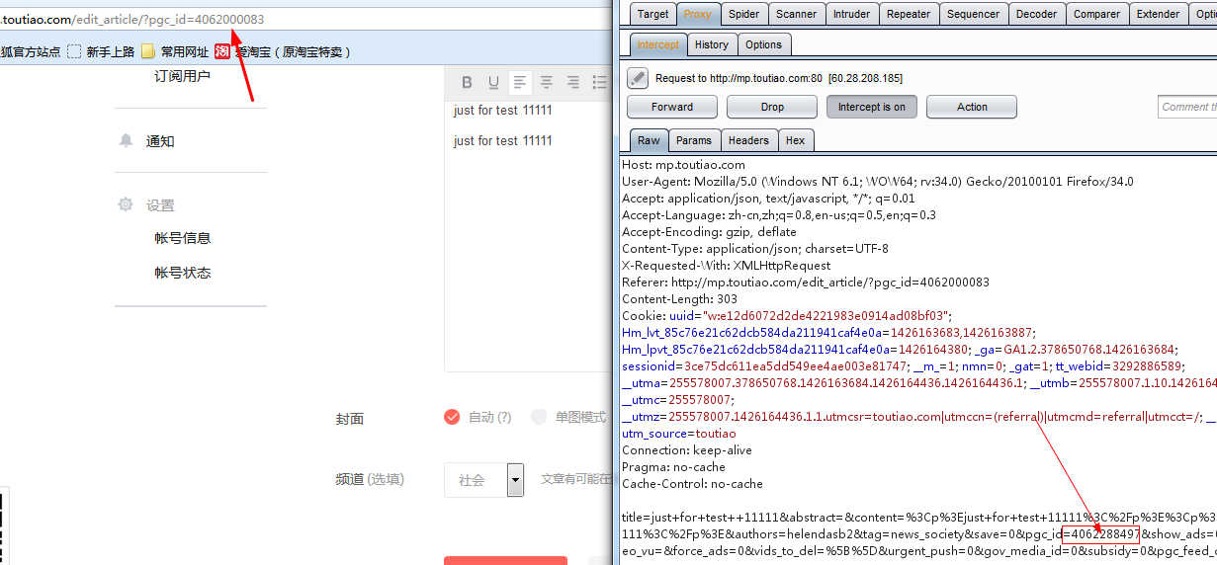The image size is (1217, 565).
Task: Select the Options sub-tab under Proxy
Action: click(764, 44)
